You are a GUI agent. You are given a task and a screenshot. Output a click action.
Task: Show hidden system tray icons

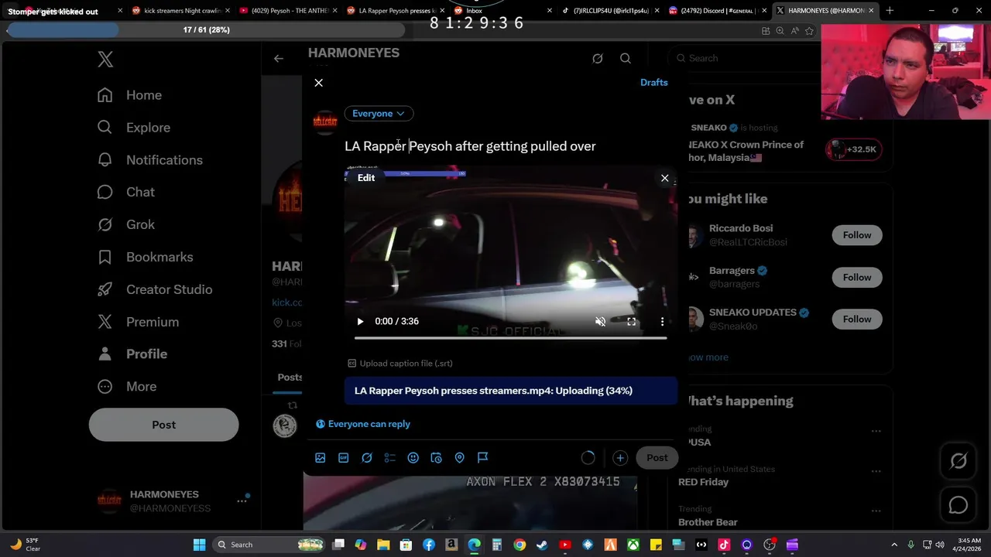[x=894, y=545]
